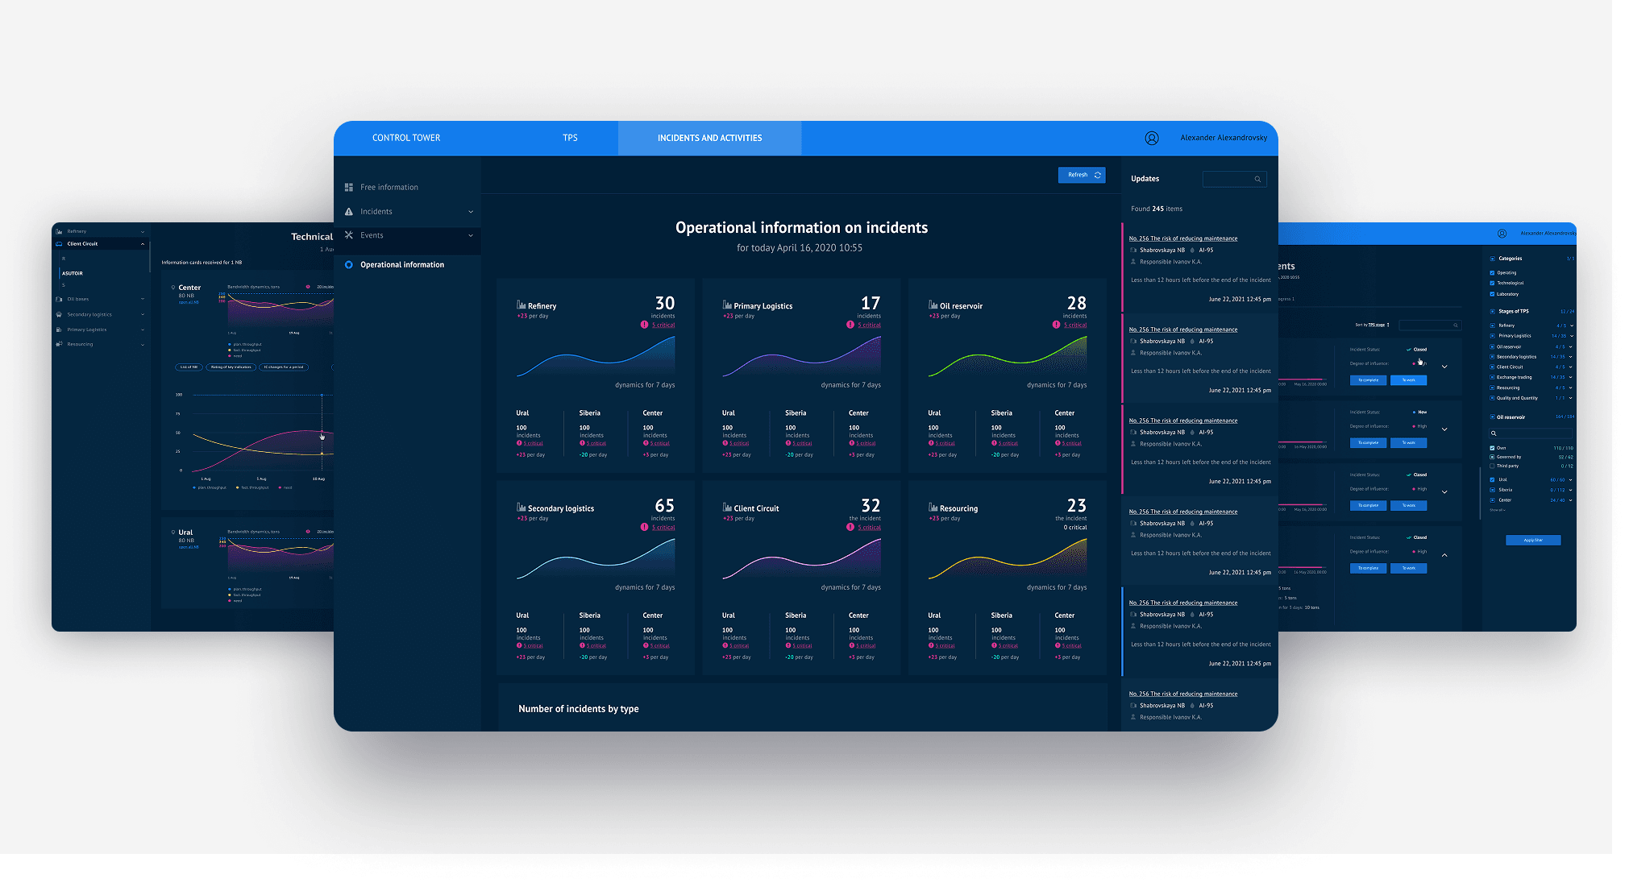The image size is (1629, 887).
Task: Click the Events crossed-tools icon
Action: 349,235
